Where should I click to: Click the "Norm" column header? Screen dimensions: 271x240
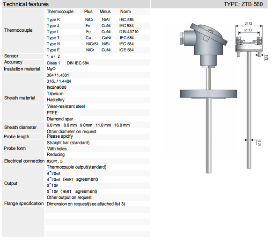click(125, 12)
